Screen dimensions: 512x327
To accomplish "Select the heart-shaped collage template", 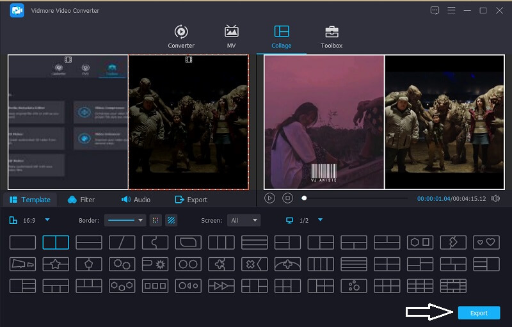I will pyautogui.click(x=486, y=243).
